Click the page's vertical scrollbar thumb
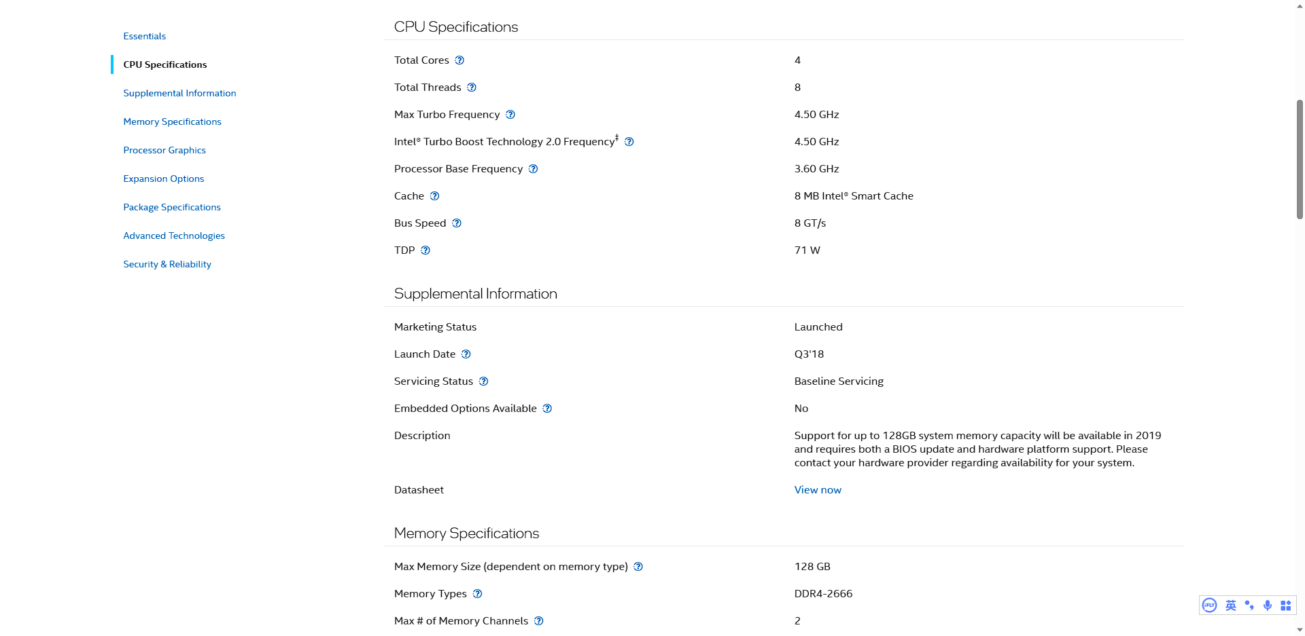This screenshot has width=1305, height=636. (x=1300, y=160)
